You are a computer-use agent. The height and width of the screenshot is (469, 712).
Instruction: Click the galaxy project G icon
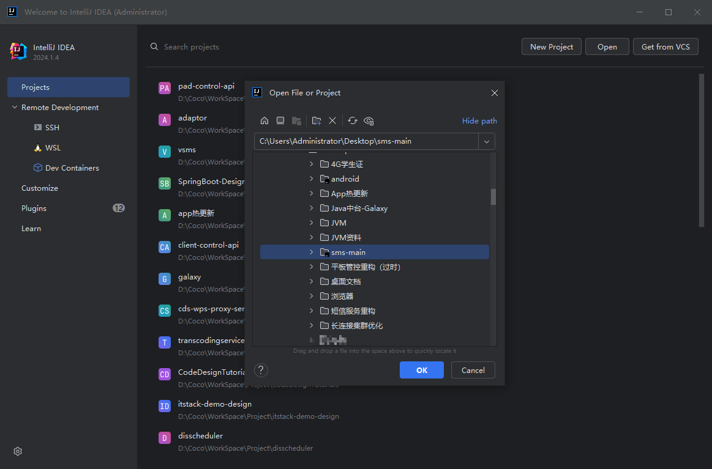coord(164,279)
